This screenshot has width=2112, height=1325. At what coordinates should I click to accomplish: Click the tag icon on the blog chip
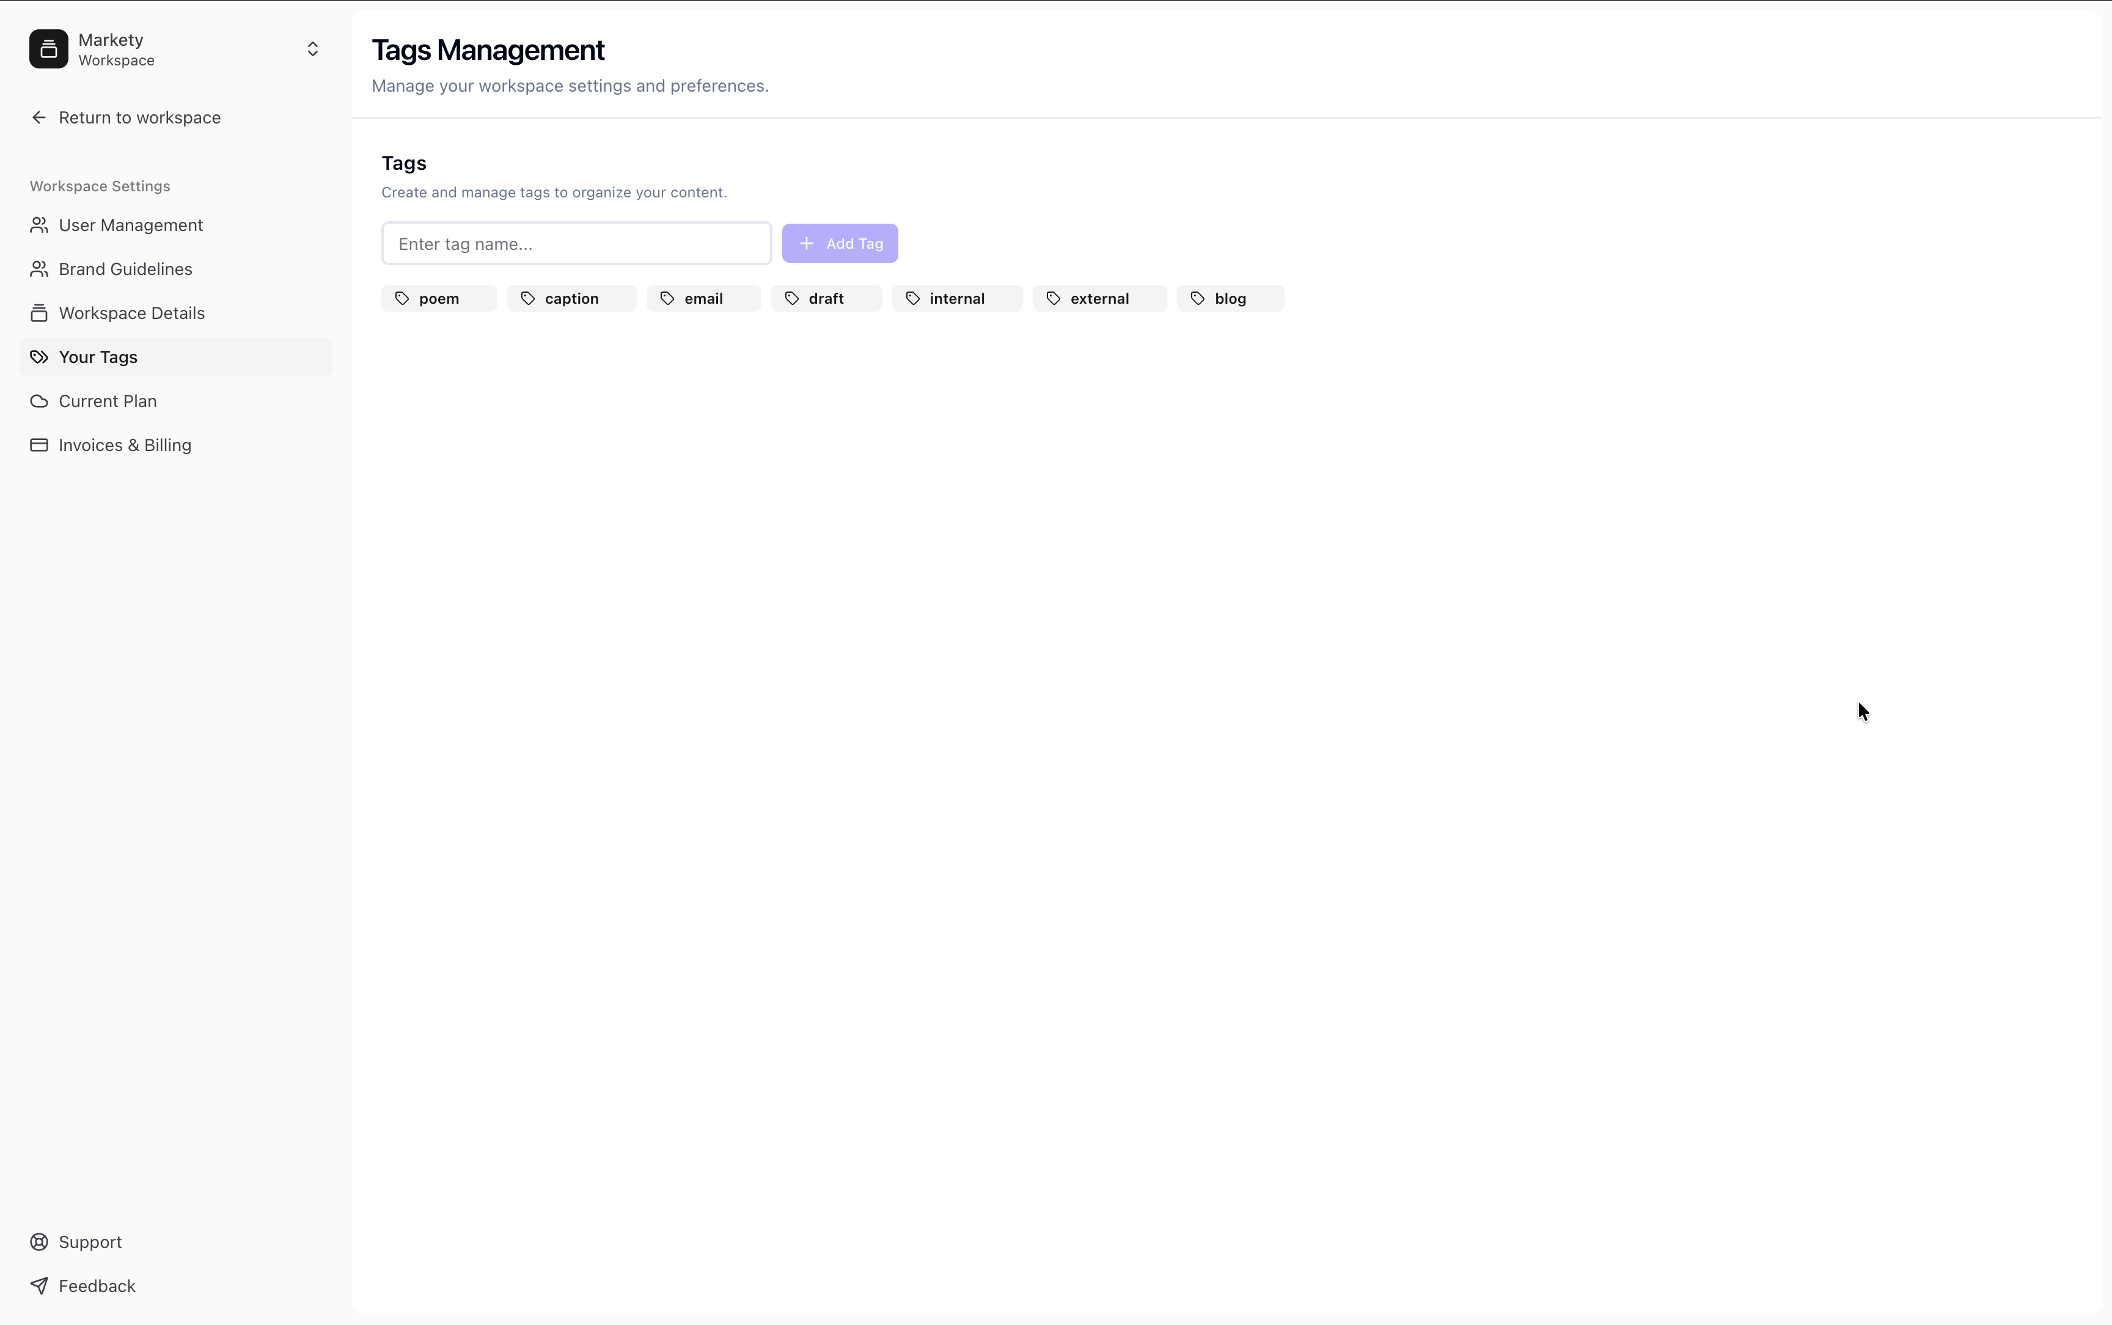[1197, 298]
